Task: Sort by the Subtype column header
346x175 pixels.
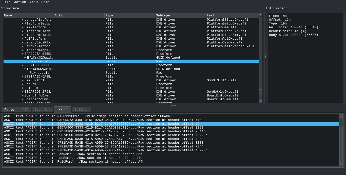Action: pyautogui.click(x=180, y=16)
